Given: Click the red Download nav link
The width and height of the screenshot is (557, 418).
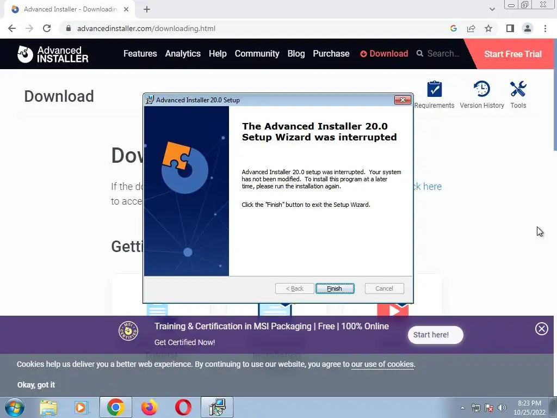Looking at the screenshot, I should click(x=384, y=54).
